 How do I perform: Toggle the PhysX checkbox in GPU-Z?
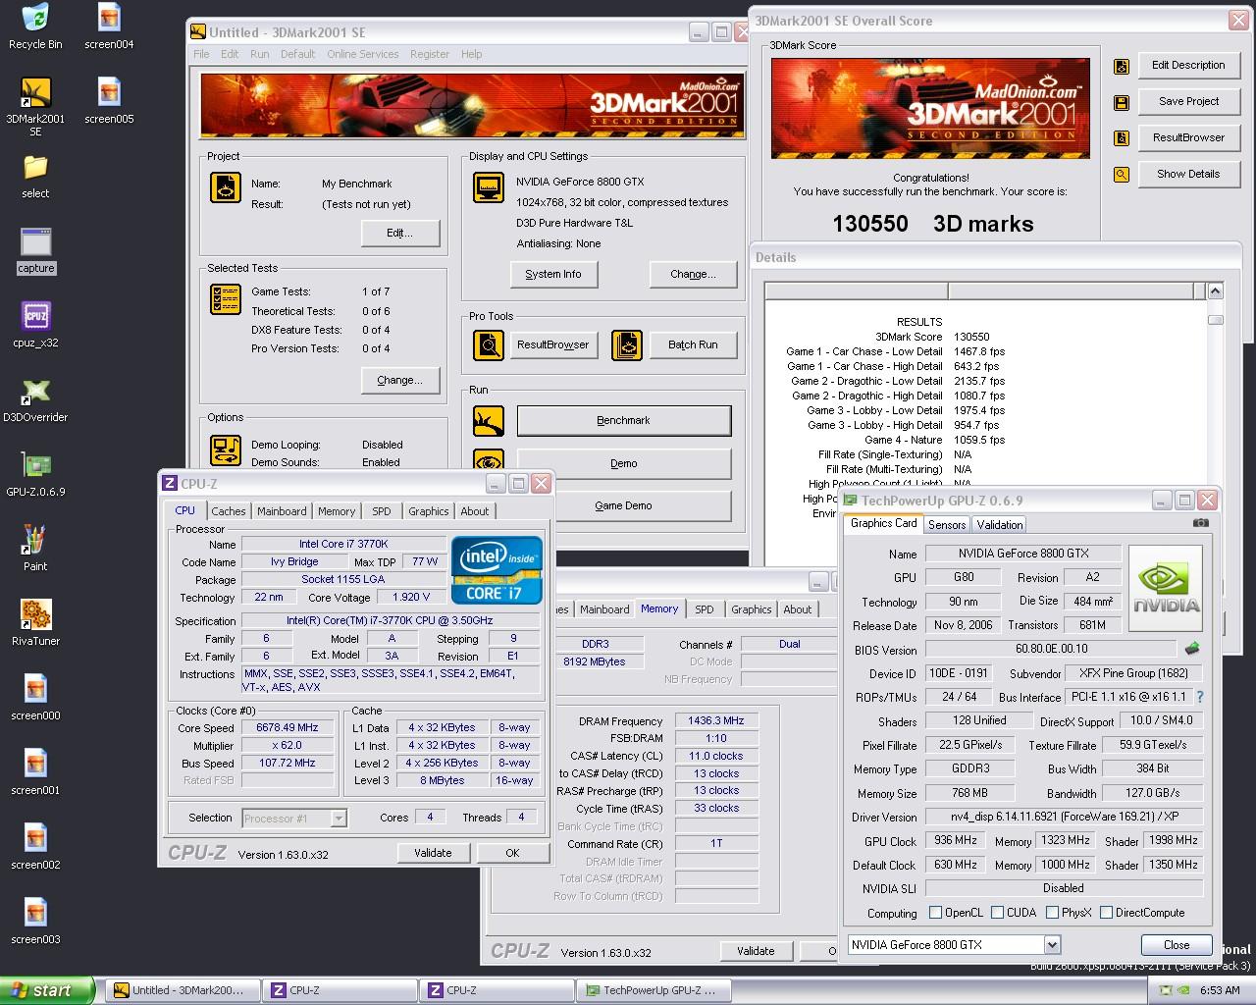coord(1052,913)
